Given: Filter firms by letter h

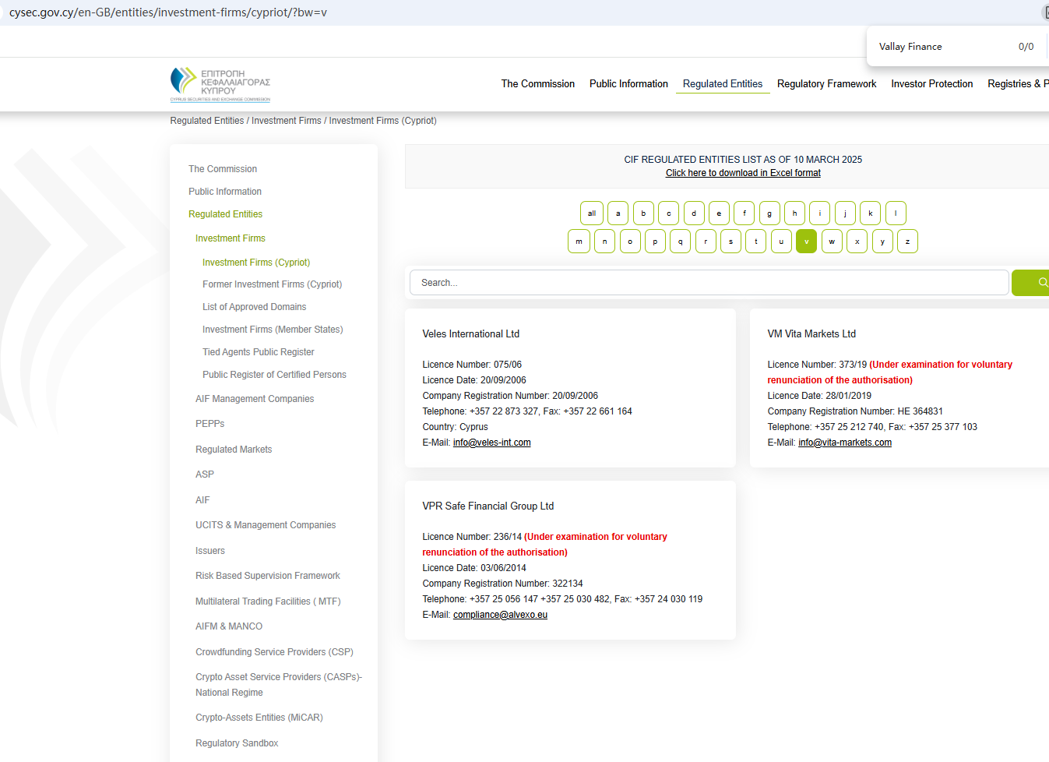Looking at the screenshot, I should (x=794, y=213).
